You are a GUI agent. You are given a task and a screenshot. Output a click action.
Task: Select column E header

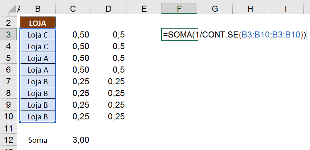pyautogui.click(x=144, y=9)
